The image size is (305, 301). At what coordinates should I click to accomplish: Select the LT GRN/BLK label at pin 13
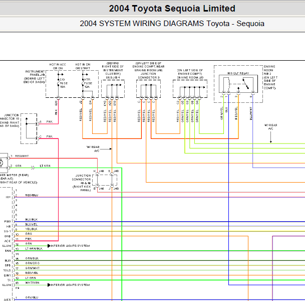pyautogui.click(x=34, y=249)
